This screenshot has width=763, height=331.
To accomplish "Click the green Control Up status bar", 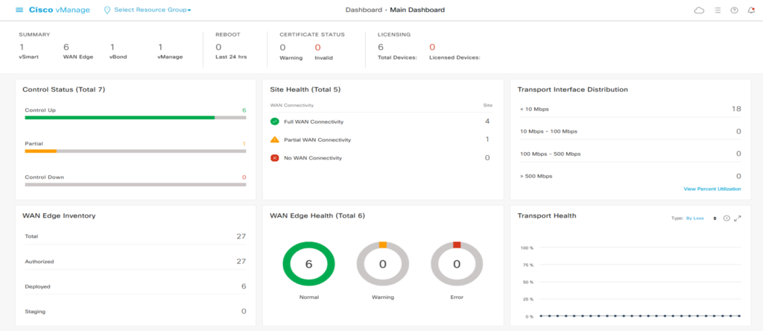I will coord(119,117).
